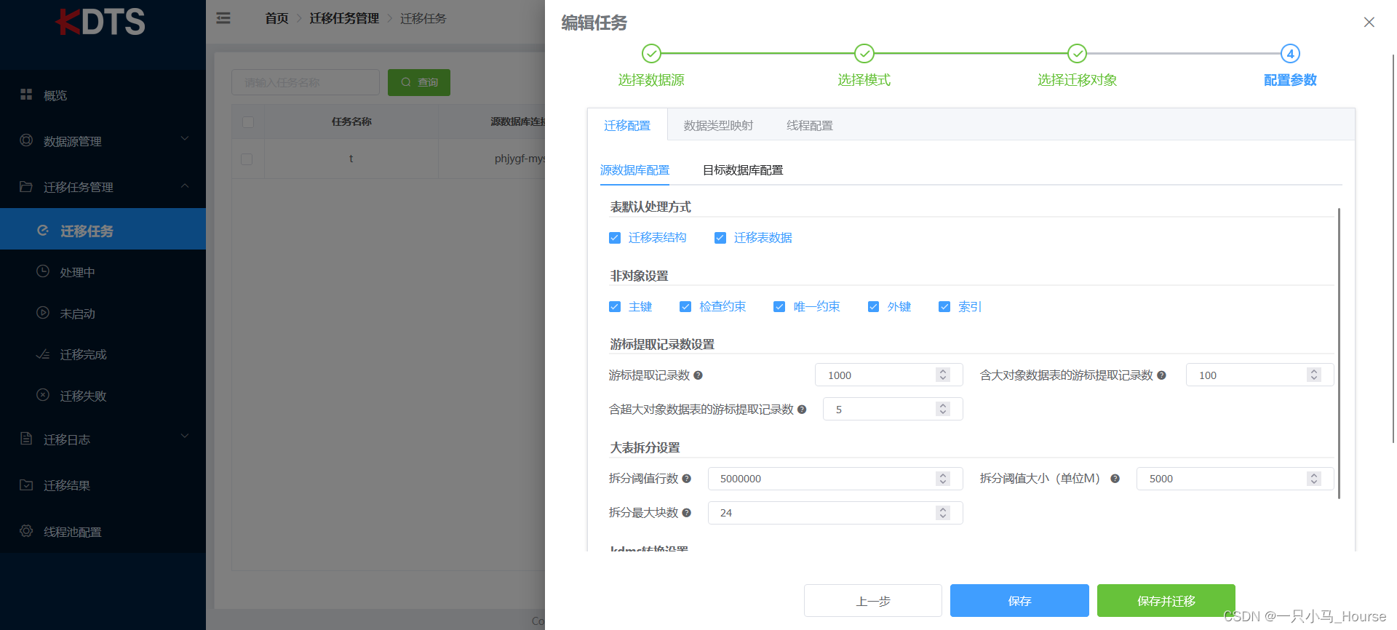Screen dimensions: 1397x630
Task: Adjust 拆分阈值大小 stepper arrows
Action: tap(1314, 478)
